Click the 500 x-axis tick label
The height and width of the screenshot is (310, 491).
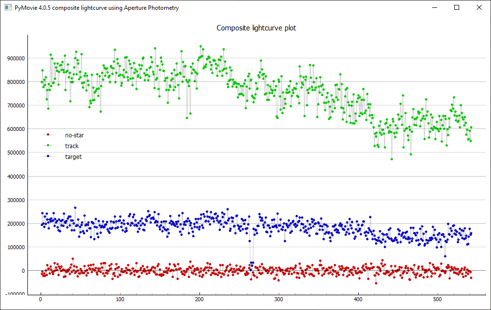pos(437,299)
